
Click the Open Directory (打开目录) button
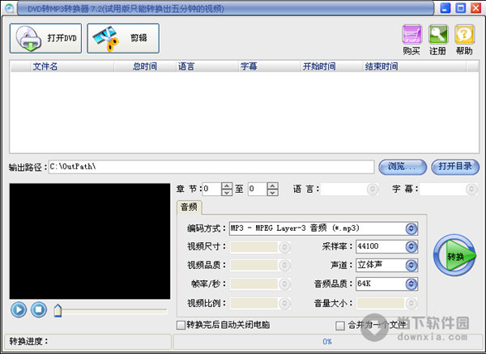pos(455,167)
